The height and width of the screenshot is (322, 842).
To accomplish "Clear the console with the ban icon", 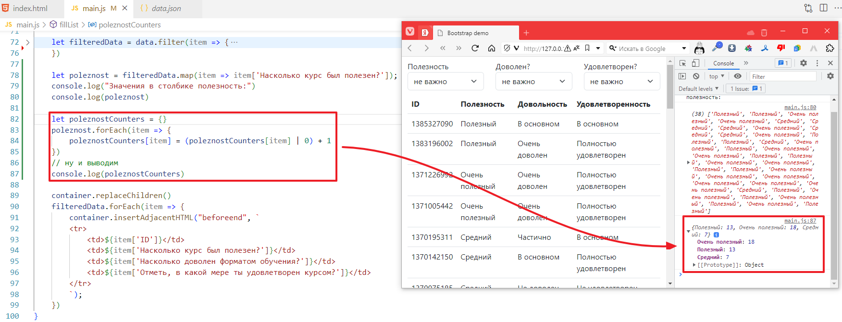I will [x=696, y=76].
